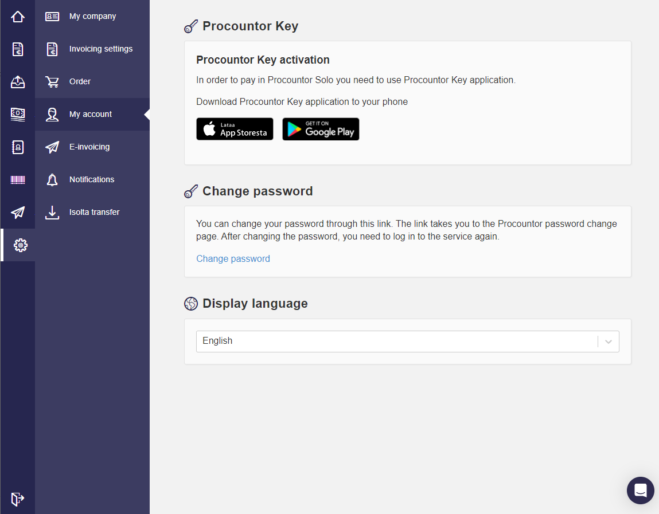Click the Display language heading text
The height and width of the screenshot is (514, 659).
(x=255, y=303)
